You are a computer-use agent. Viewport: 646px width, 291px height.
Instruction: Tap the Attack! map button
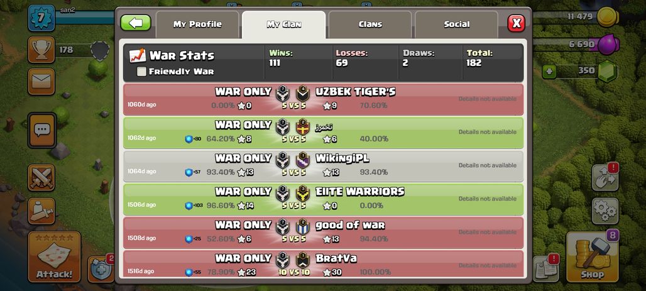click(54, 256)
